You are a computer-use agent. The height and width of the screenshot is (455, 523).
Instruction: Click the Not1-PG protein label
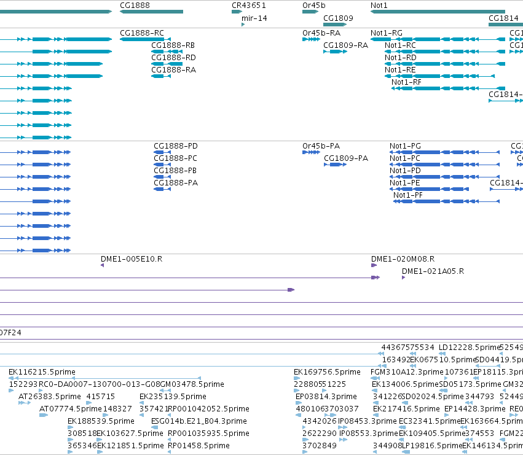tap(405, 146)
